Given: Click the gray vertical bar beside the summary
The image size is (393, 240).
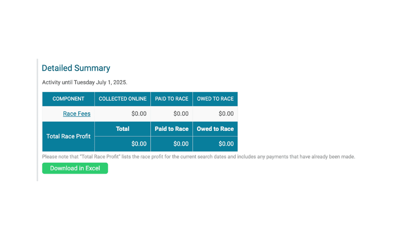Looking at the screenshot, I should (x=38, y=120).
